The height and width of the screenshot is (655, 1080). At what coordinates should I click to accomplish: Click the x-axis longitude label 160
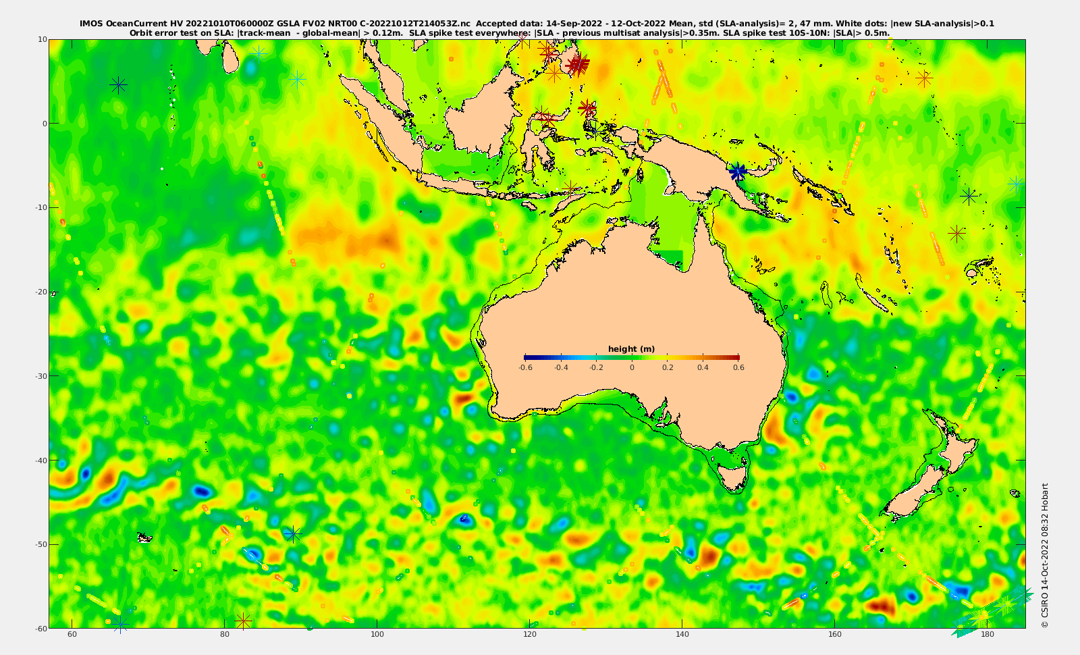tap(834, 635)
